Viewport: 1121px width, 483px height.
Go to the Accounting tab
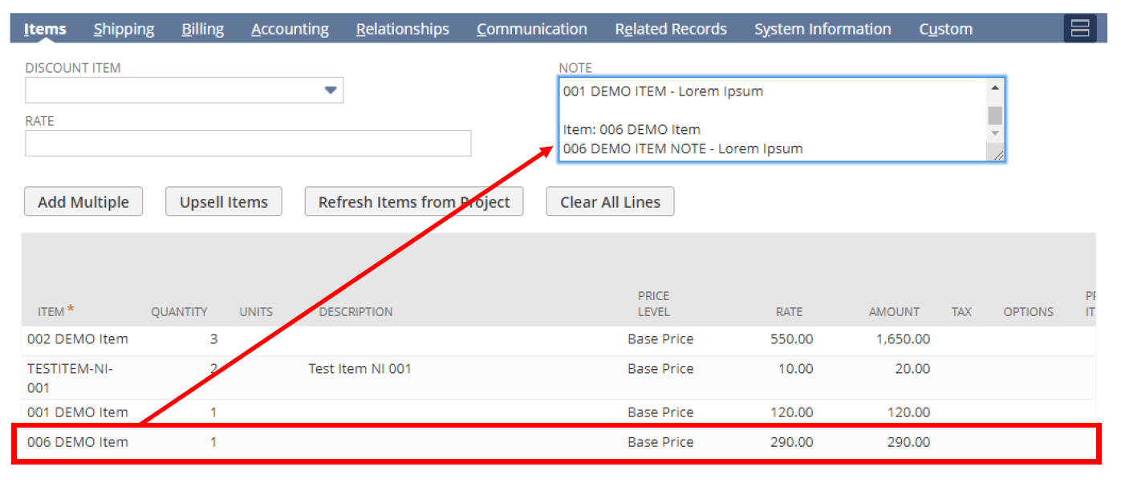(x=290, y=30)
